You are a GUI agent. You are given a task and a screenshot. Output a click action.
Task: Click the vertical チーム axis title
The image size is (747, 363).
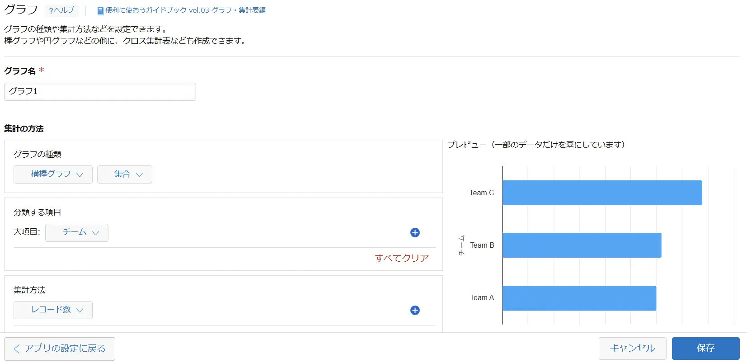point(461,245)
